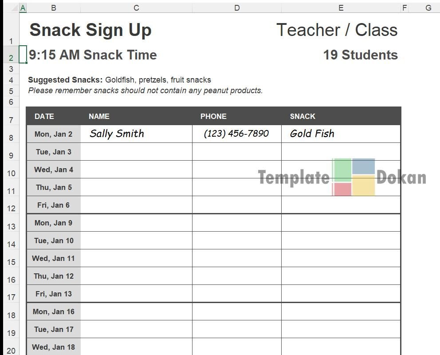Image resolution: width=440 pixels, height=355 pixels.
Task: Click the Gold Fish snack cell
Action: tap(341, 134)
